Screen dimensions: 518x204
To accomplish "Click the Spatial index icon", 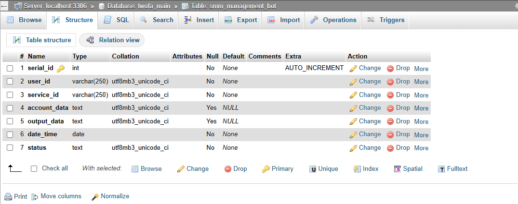I will pyautogui.click(x=398, y=169).
